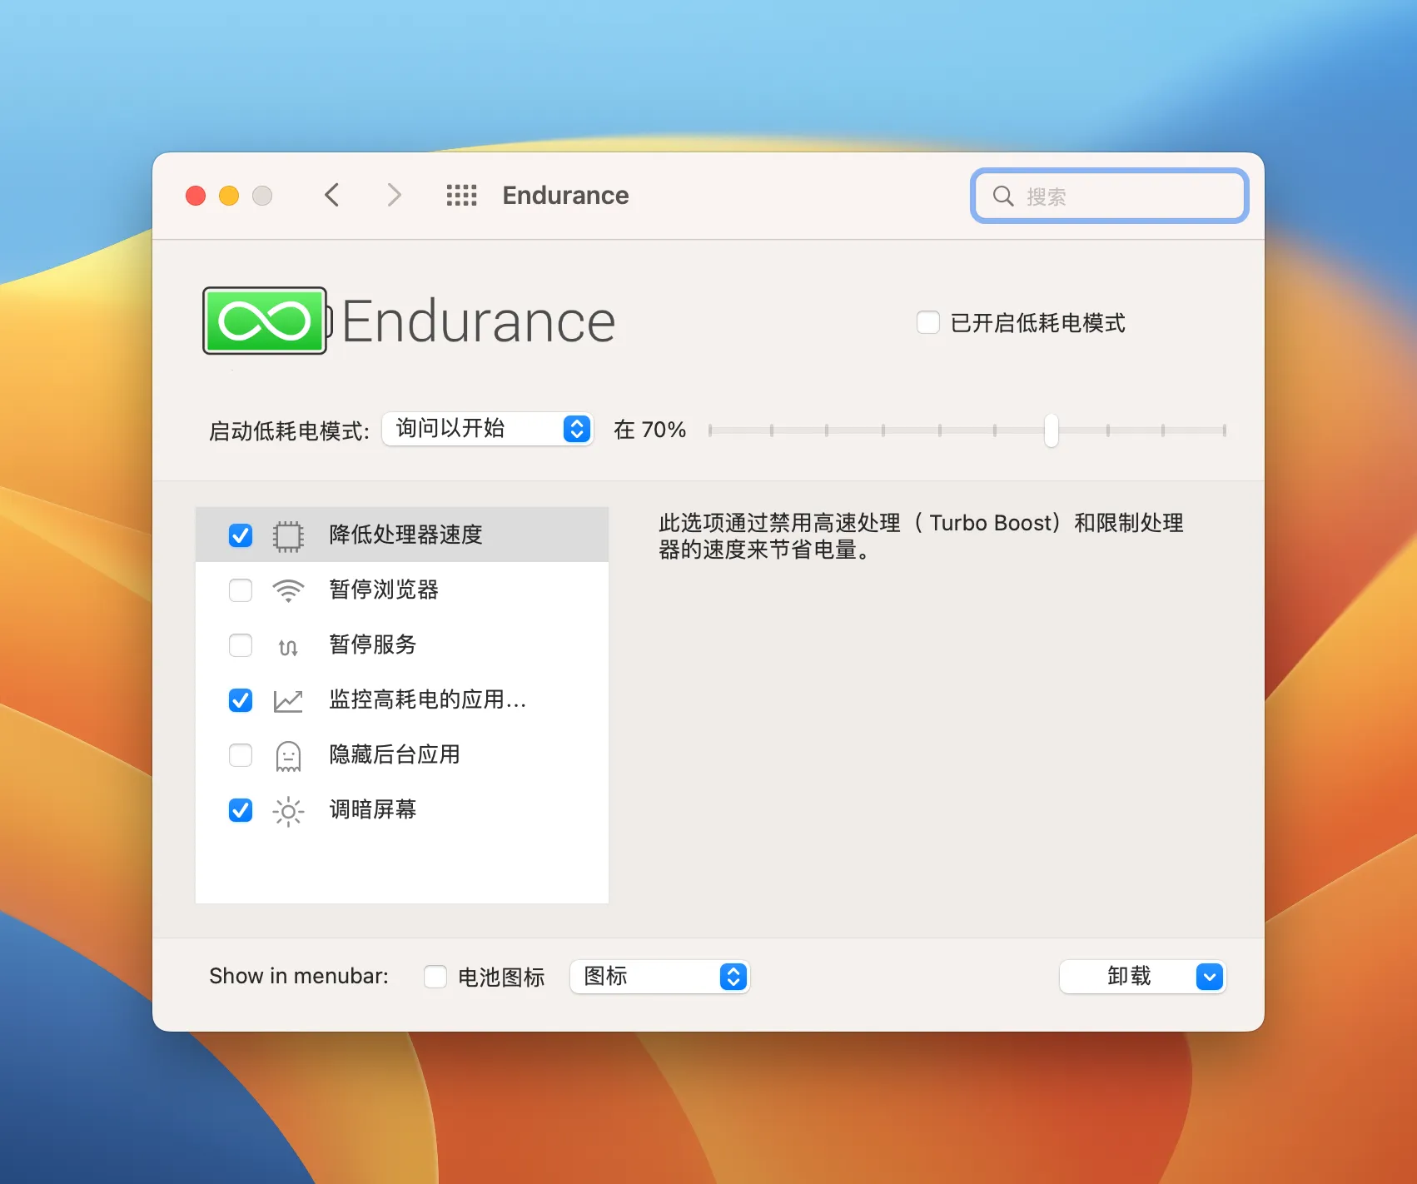Click the processor chip icon
This screenshot has width=1417, height=1184.
pyautogui.click(x=288, y=535)
